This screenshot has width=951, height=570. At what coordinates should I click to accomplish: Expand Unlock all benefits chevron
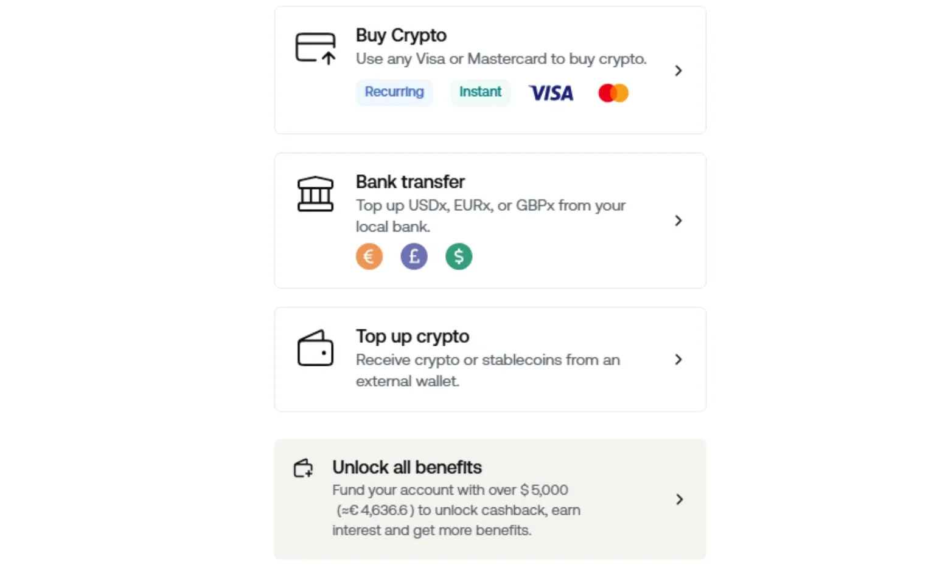pyautogui.click(x=680, y=500)
